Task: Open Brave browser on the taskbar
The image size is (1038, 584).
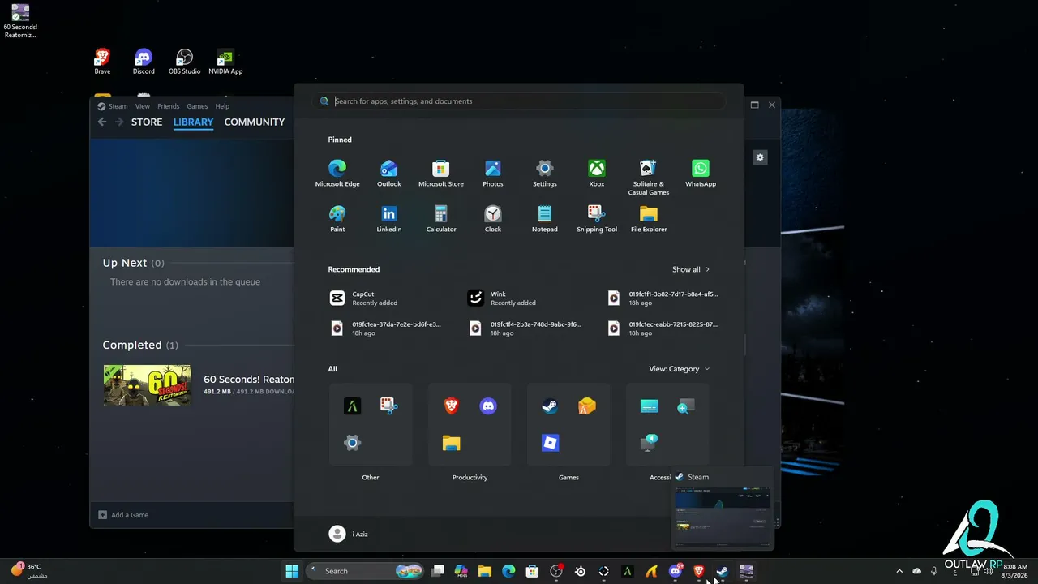Action: pyautogui.click(x=698, y=571)
